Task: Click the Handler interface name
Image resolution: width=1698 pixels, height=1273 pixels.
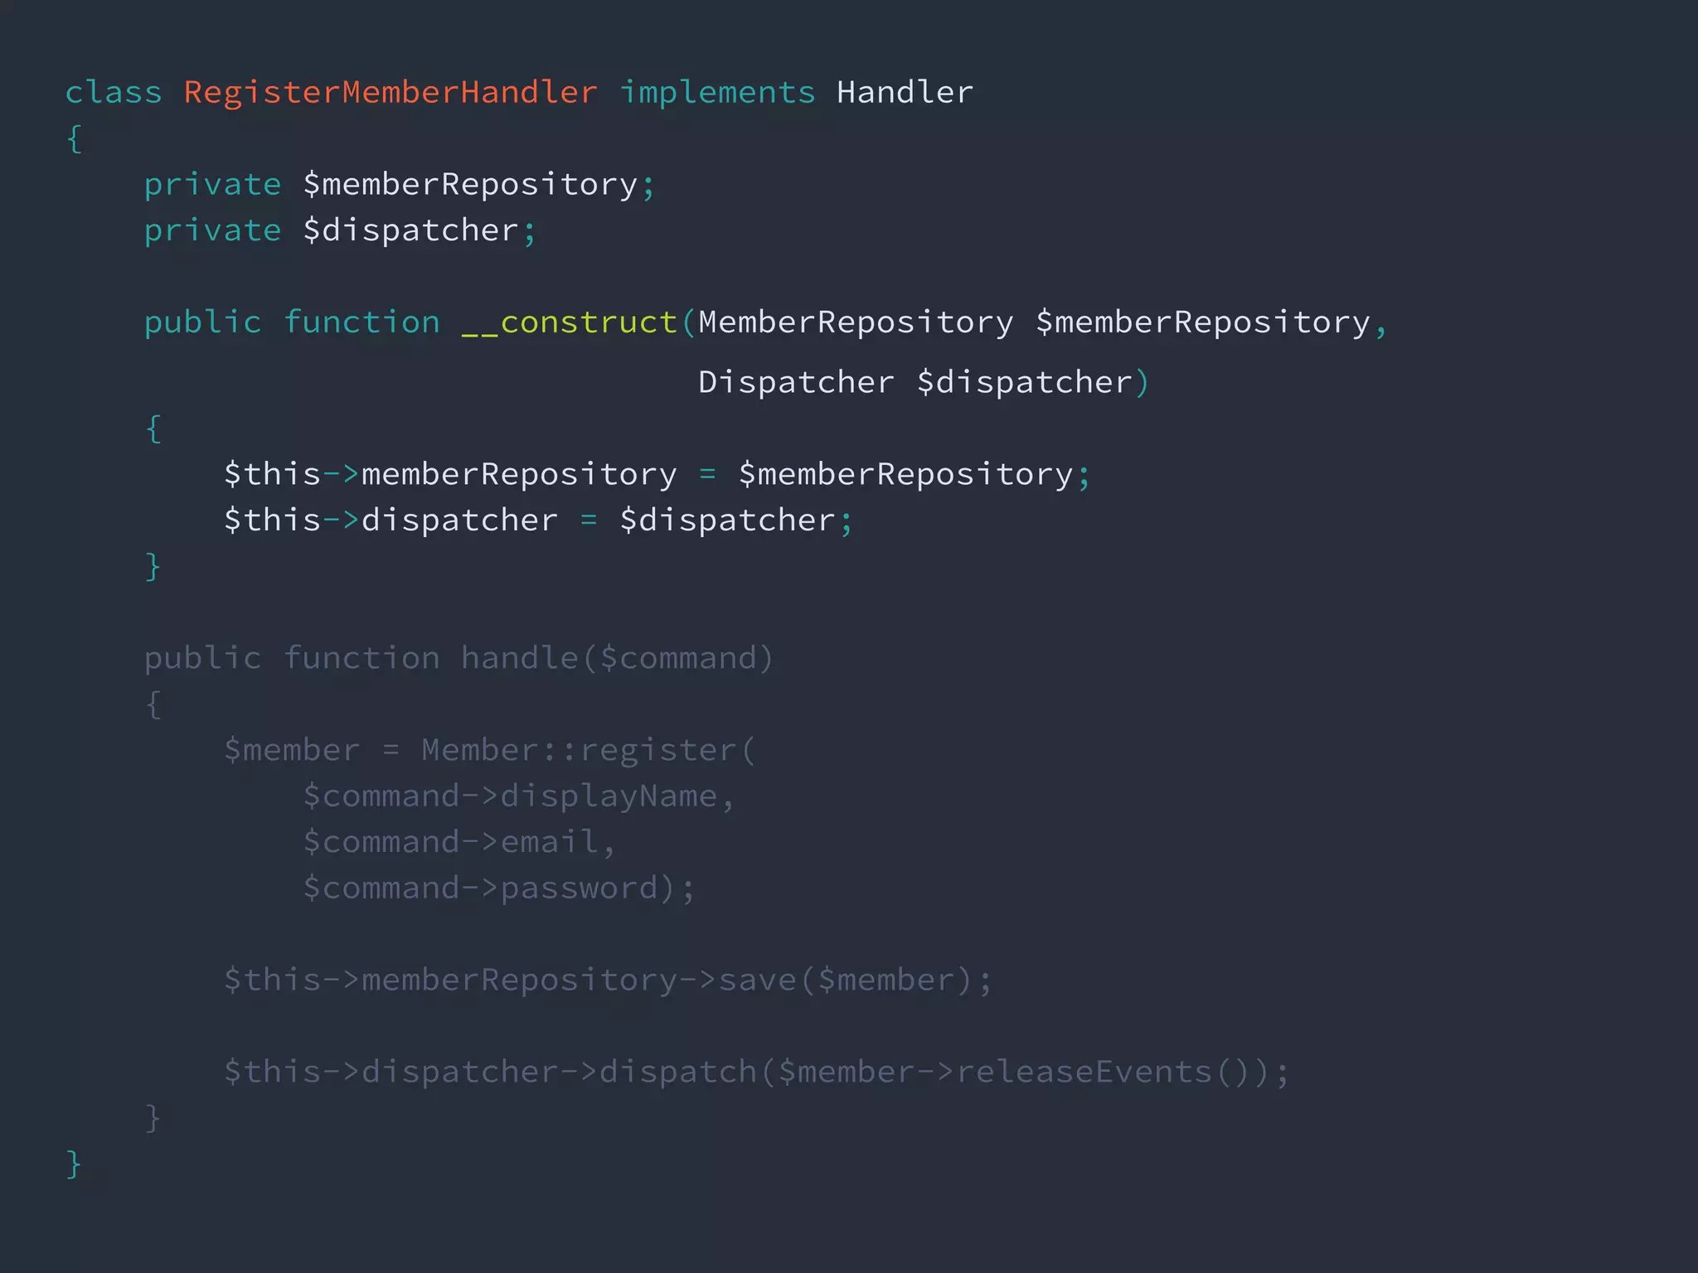Action: coord(905,92)
